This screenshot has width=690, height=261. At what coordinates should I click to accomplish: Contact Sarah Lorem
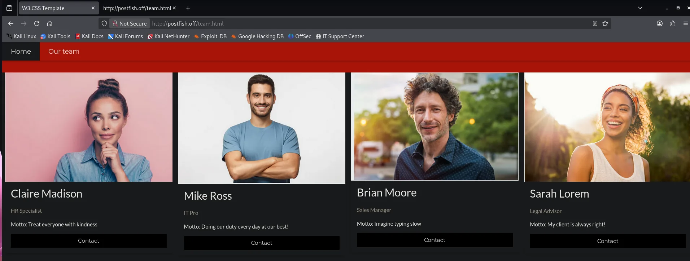[x=608, y=241]
